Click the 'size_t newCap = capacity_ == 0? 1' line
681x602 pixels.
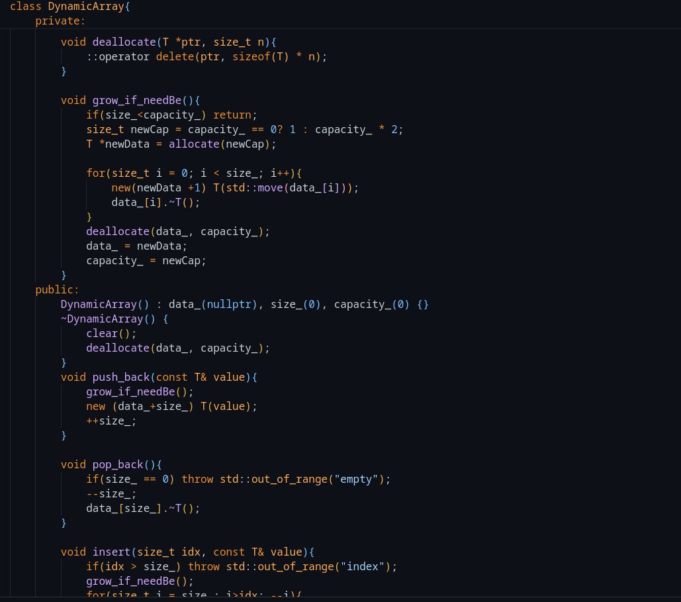245,130
